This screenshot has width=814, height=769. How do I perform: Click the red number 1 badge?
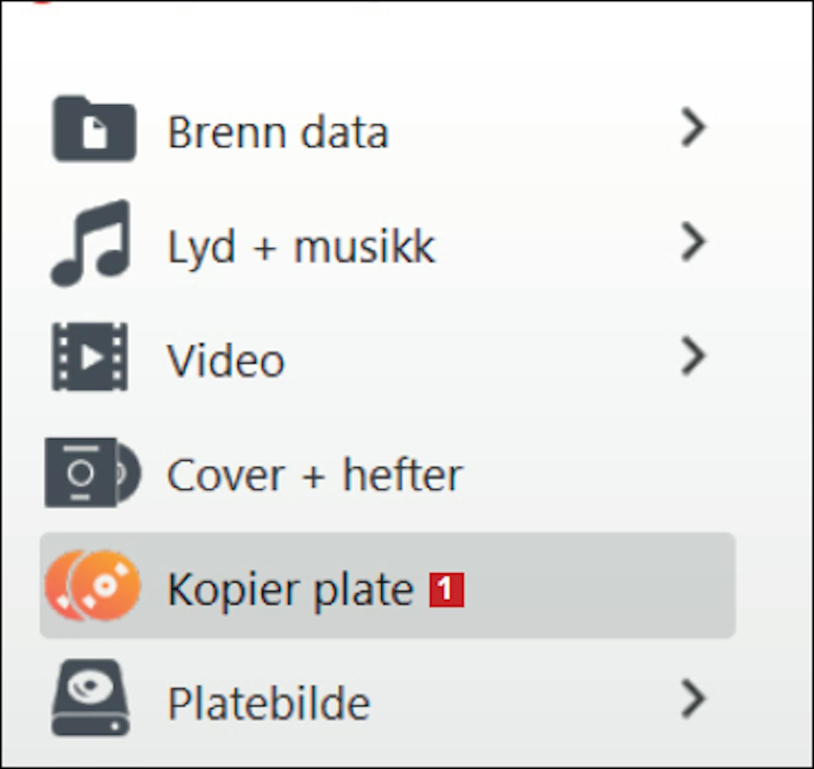[447, 589]
